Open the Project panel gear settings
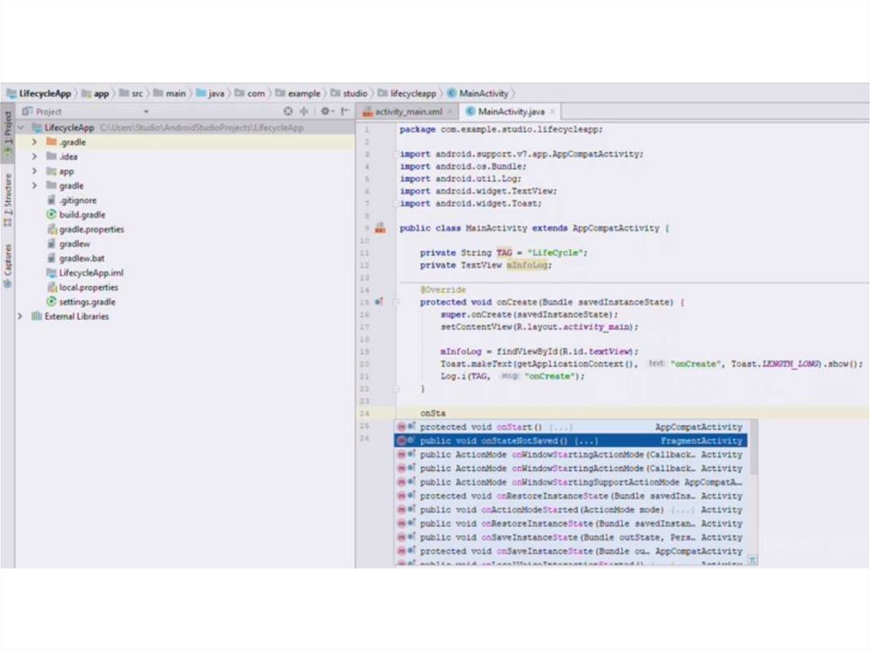Image resolution: width=870 pixels, height=651 pixels. click(x=325, y=111)
